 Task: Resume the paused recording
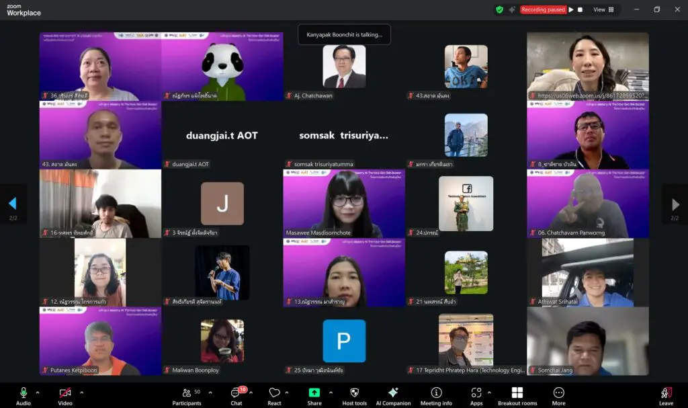571,9
